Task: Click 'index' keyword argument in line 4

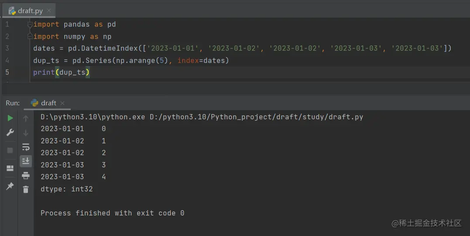Action: 188,60
